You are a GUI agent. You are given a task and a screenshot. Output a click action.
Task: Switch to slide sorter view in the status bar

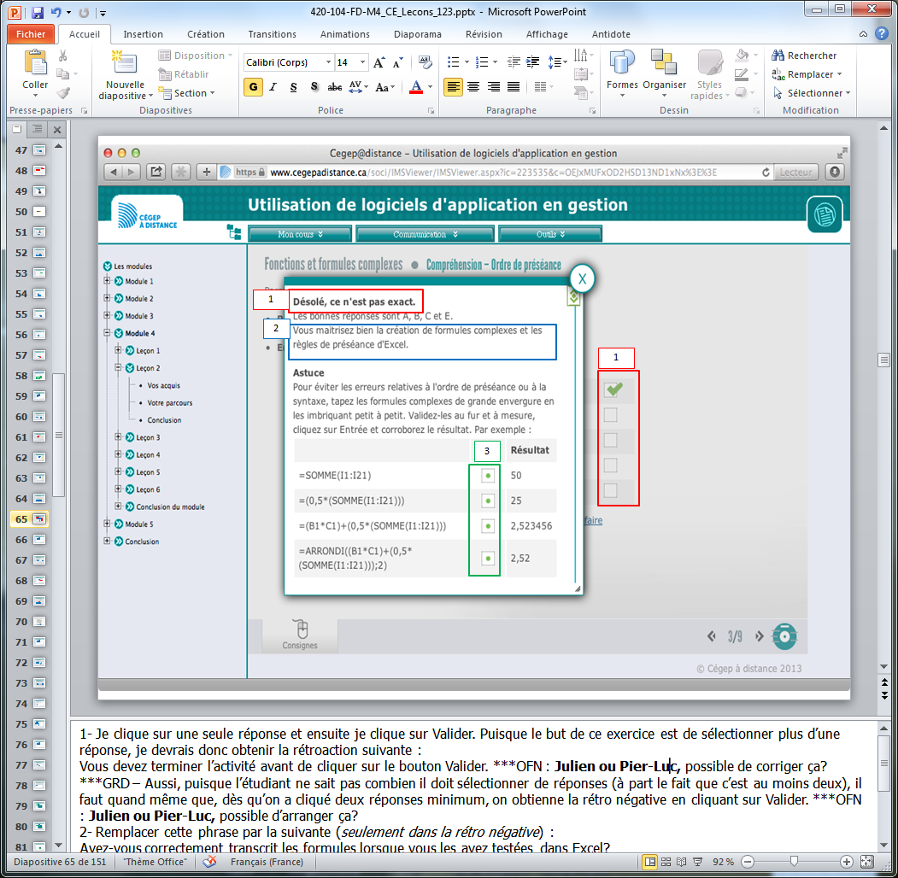coord(666,862)
